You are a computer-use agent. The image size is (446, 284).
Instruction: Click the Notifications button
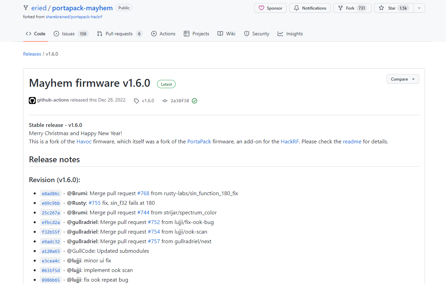pyautogui.click(x=310, y=8)
